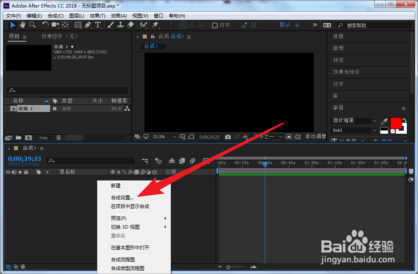The image size is (418, 274).
Task: Click the Graph Editor icon in timeline
Action: 206,160
